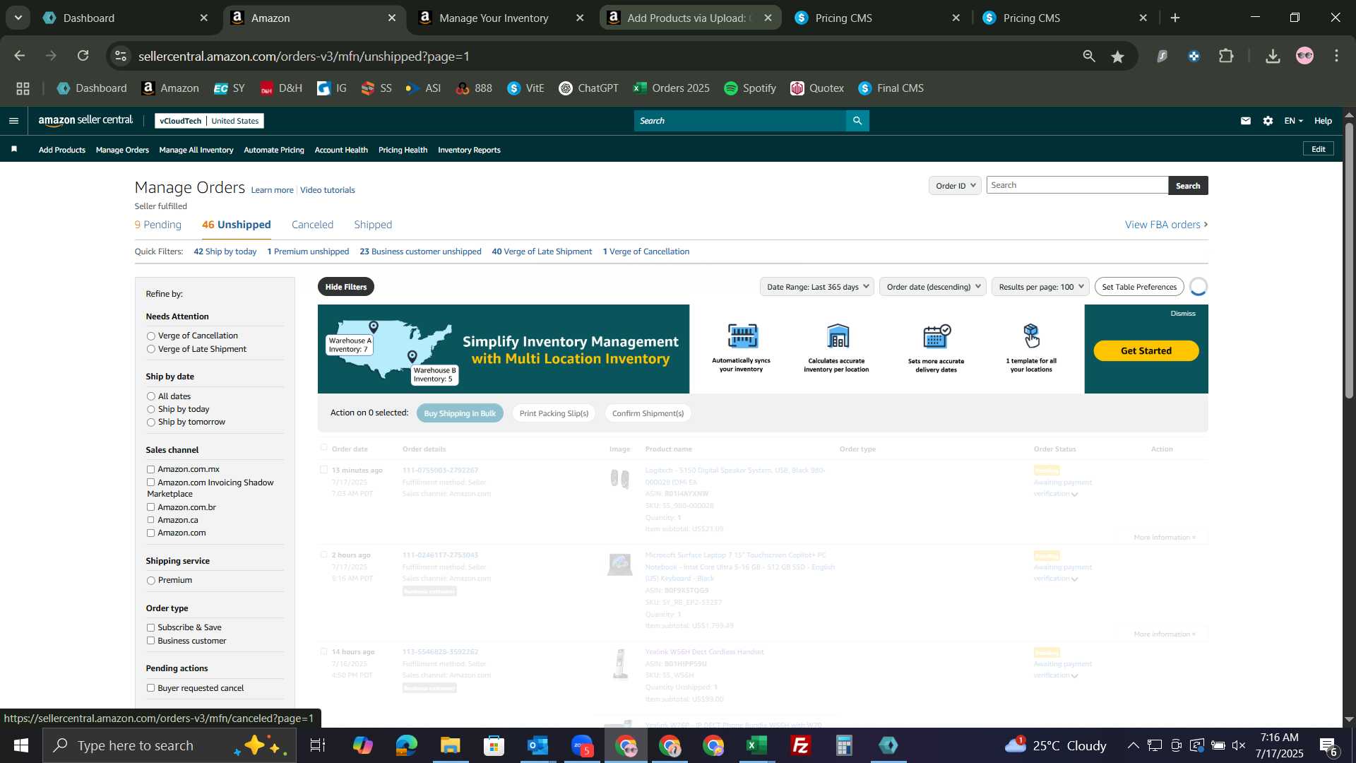Screen dimensions: 1356x763
Task: Check the Business customer order type
Action: (x=150, y=641)
